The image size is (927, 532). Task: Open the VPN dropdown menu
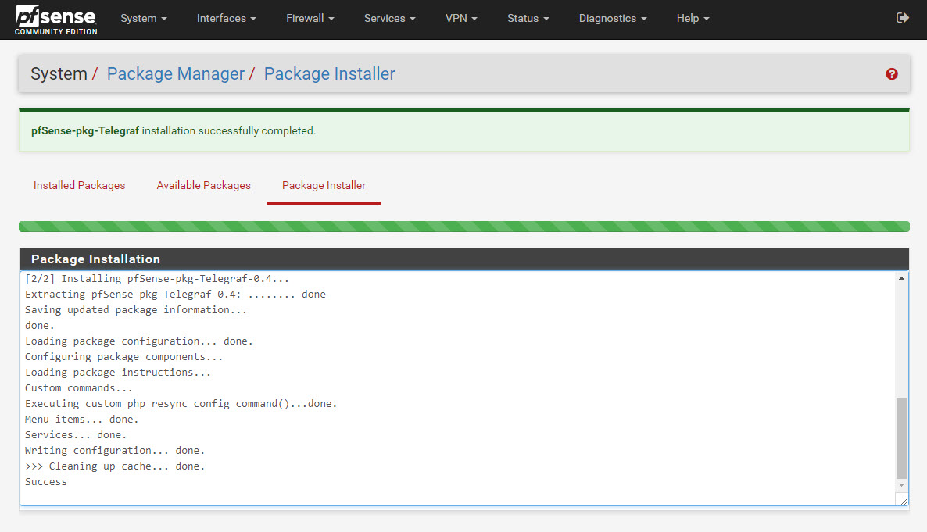click(x=461, y=18)
